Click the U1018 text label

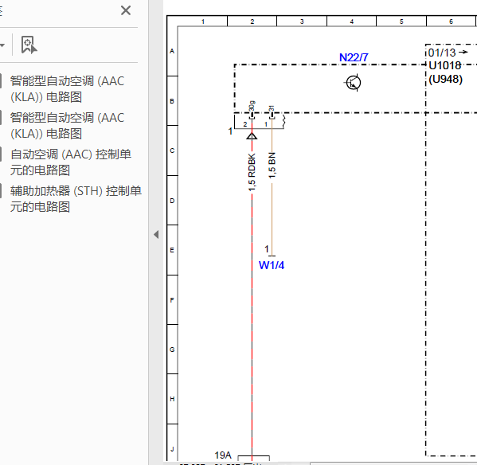pyautogui.click(x=445, y=65)
